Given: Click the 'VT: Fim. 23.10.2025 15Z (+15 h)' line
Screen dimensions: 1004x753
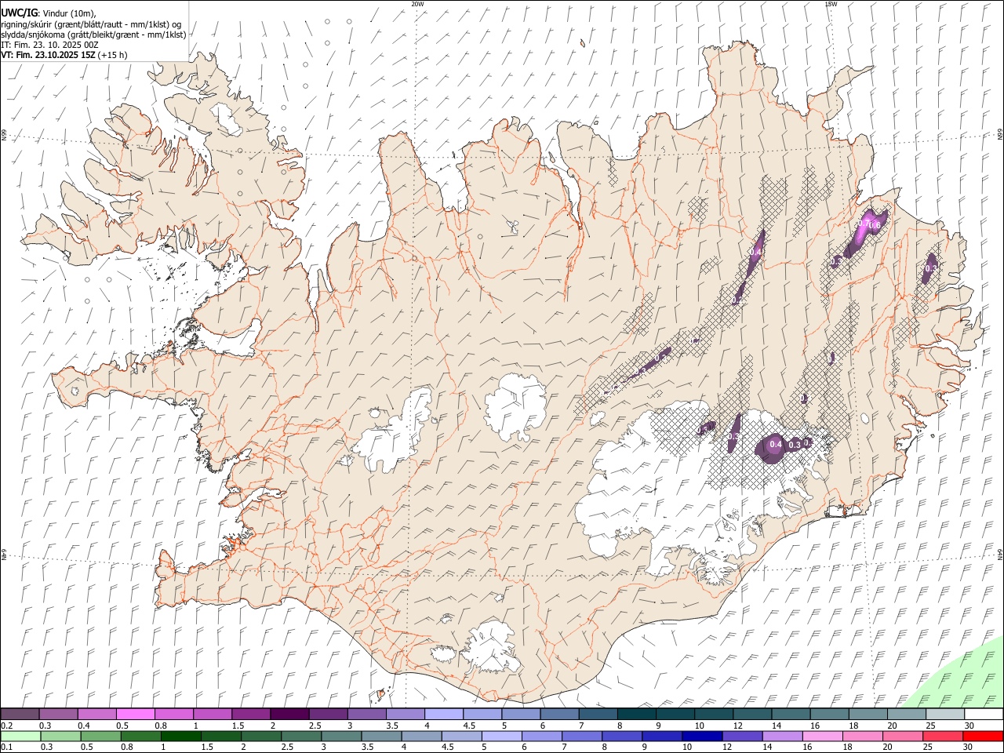Looking at the screenshot, I should pos(64,55).
